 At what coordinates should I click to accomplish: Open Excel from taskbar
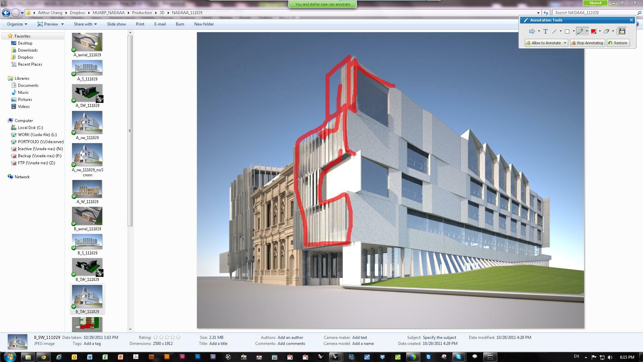(x=105, y=357)
